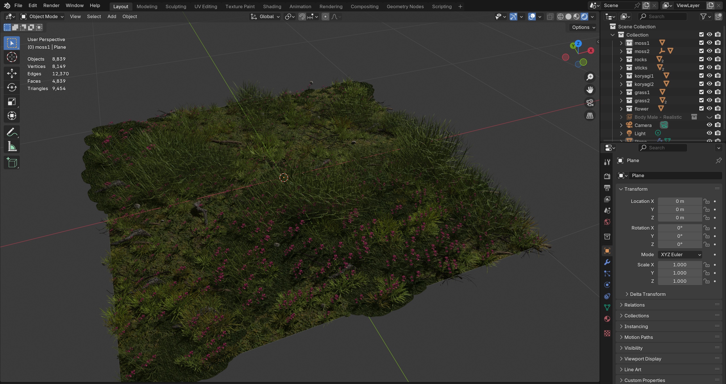This screenshot has height=384, width=726.
Task: Open the View Layer properties tab
Action: click(x=607, y=199)
